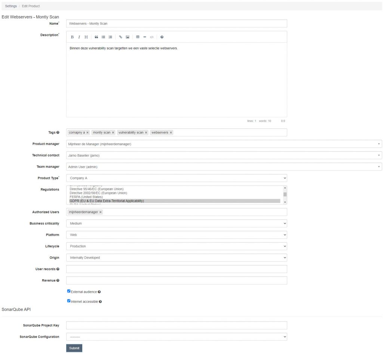Remove the webservers tag

click(x=171, y=132)
